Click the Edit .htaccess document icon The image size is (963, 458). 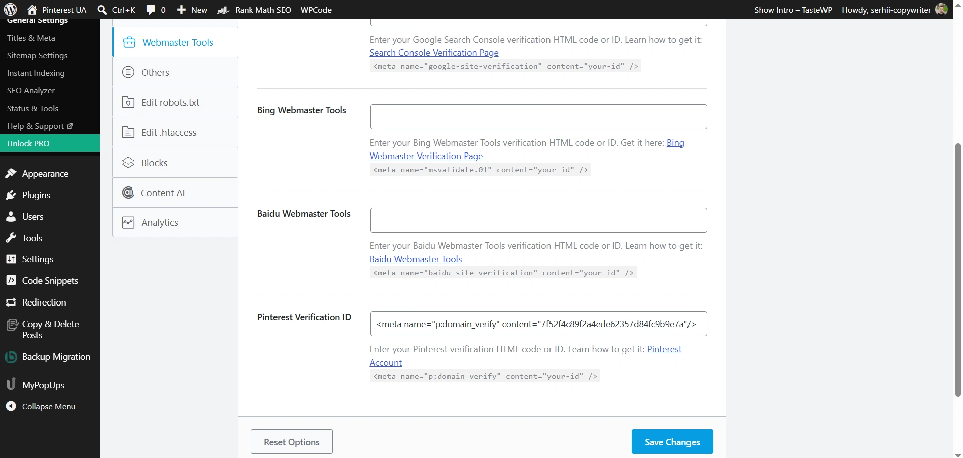coord(128,132)
